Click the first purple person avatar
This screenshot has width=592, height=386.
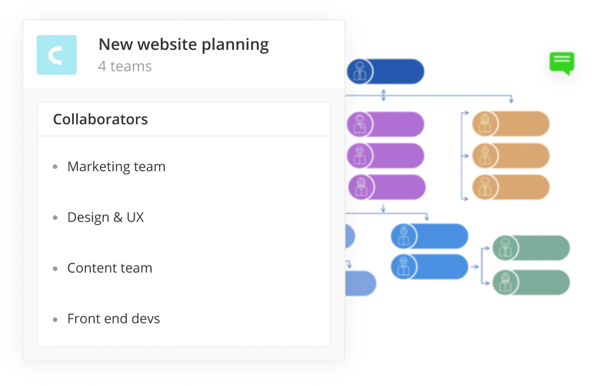pos(360,124)
